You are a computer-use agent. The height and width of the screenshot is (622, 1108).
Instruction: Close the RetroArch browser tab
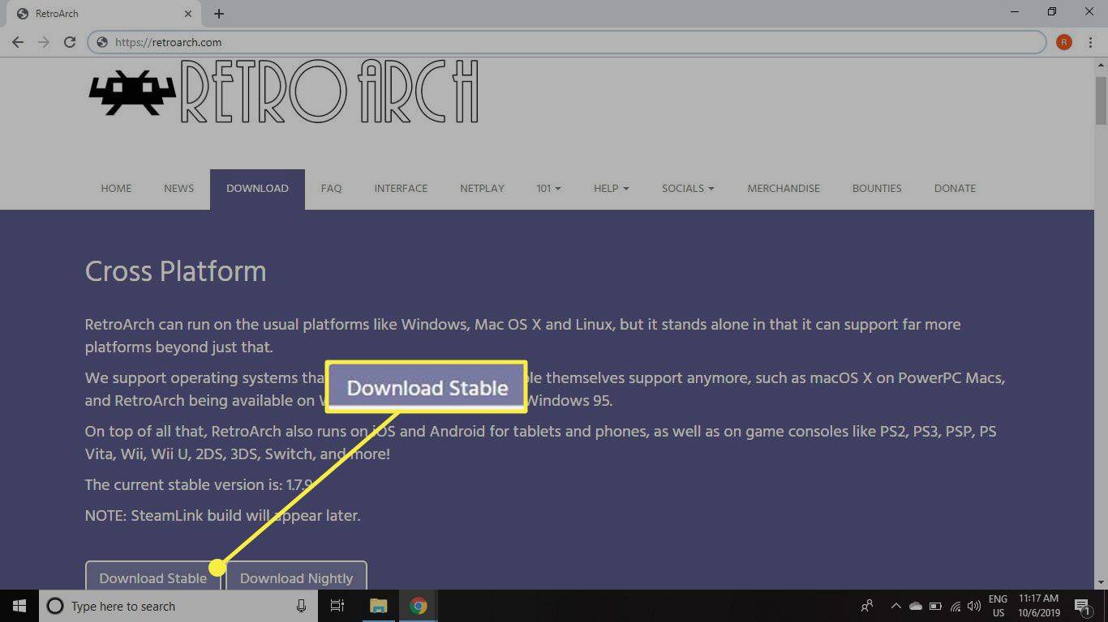(x=188, y=14)
